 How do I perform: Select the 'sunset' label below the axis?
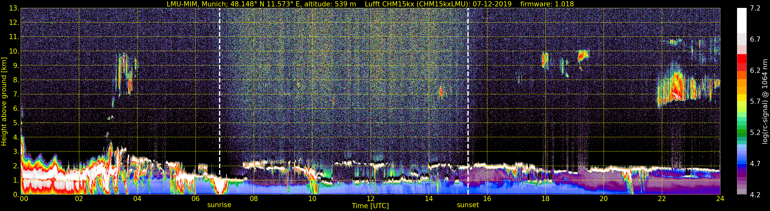click(x=468, y=205)
